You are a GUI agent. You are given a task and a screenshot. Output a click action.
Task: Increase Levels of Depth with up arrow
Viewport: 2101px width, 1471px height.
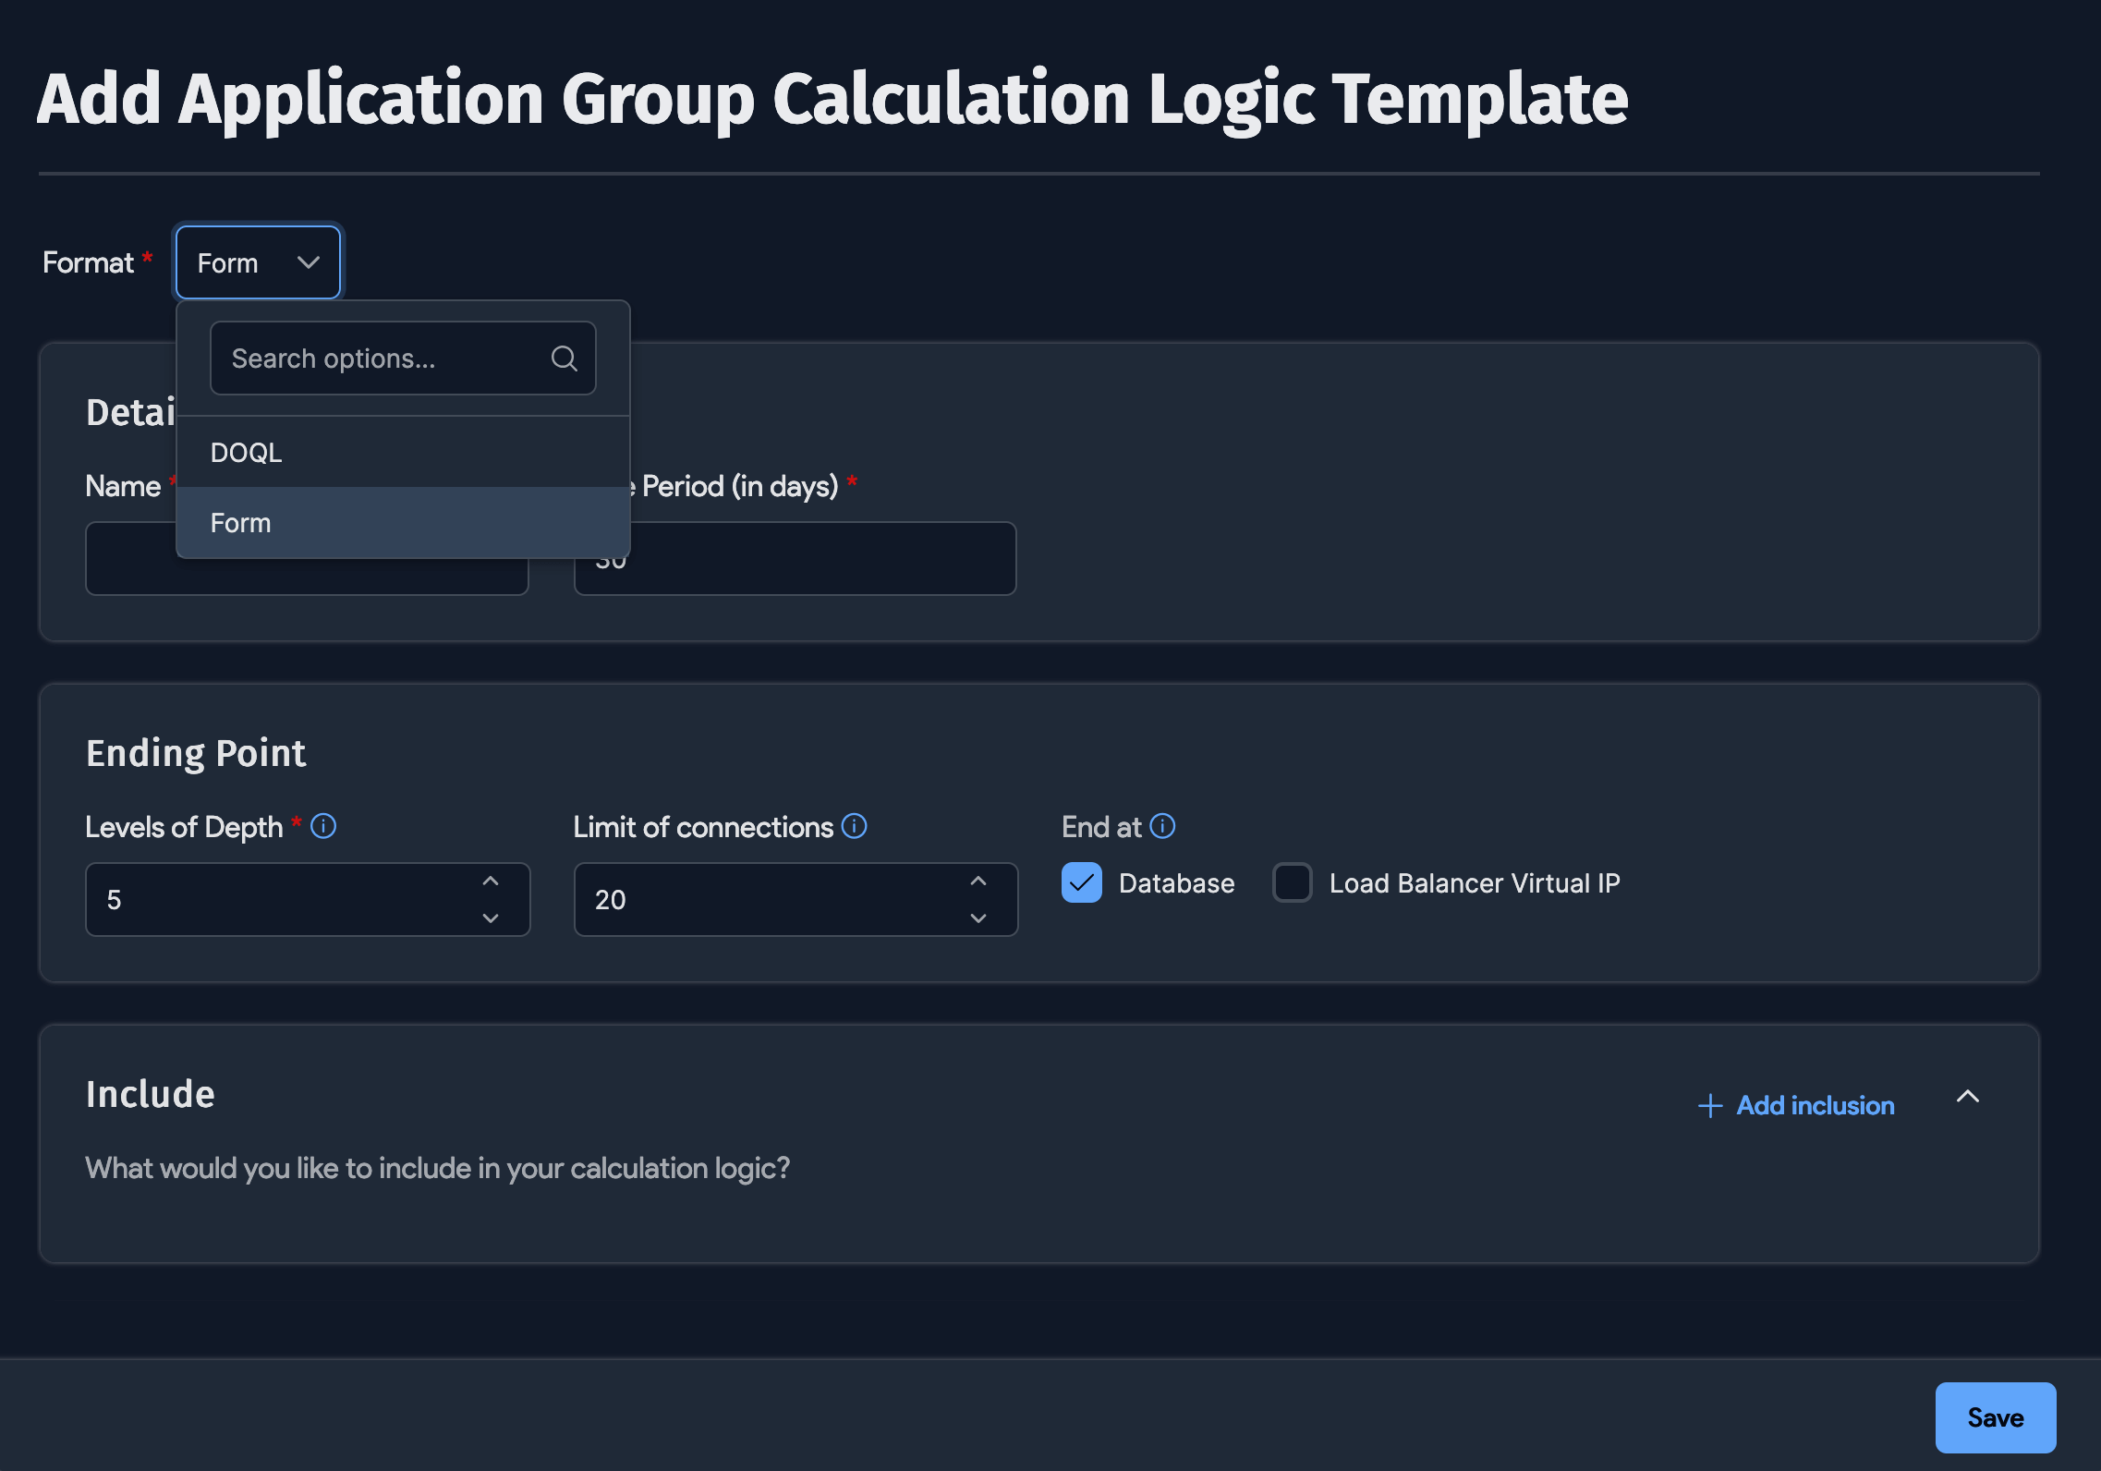point(491,881)
